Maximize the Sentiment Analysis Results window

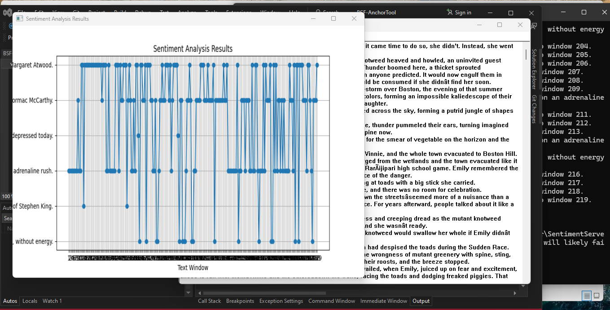pos(334,18)
